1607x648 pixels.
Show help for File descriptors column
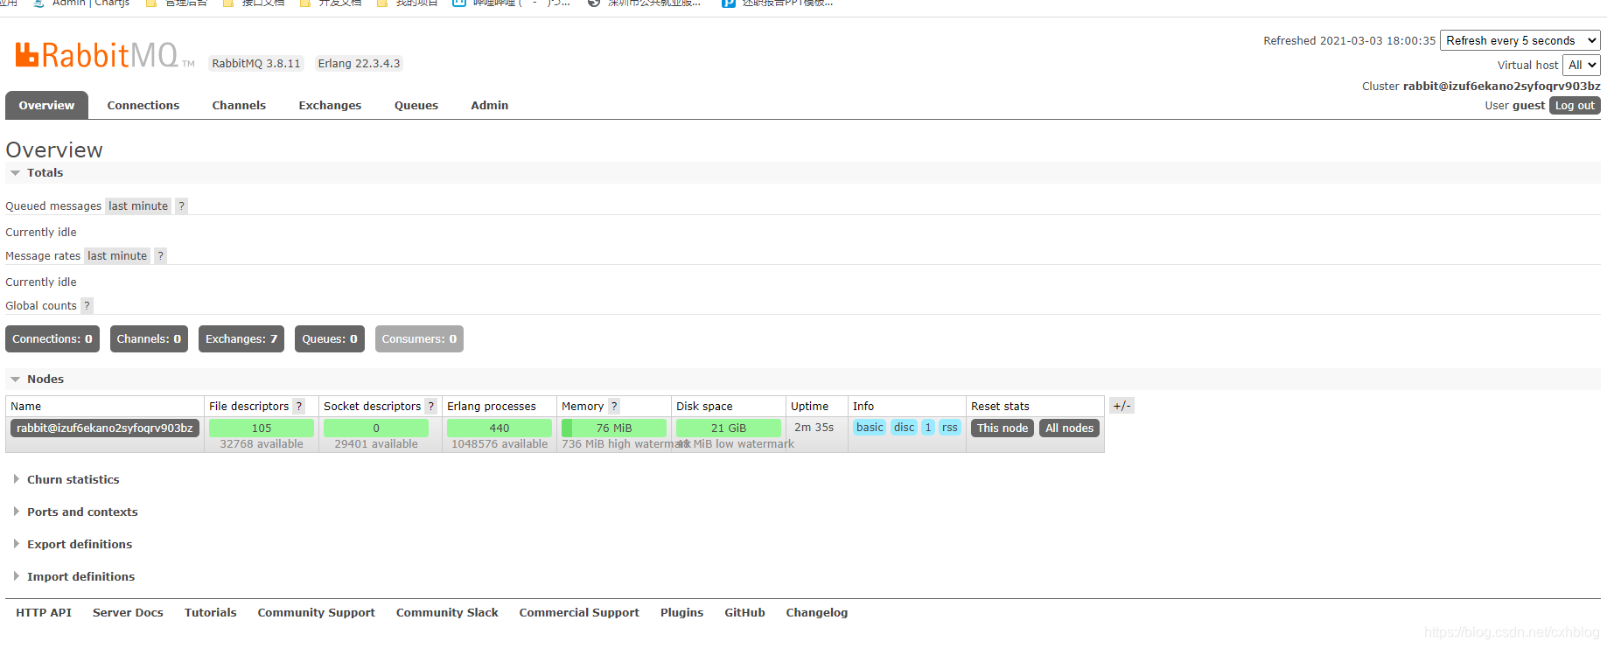click(x=298, y=407)
